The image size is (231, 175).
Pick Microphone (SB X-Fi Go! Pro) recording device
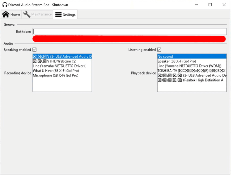click(62, 75)
